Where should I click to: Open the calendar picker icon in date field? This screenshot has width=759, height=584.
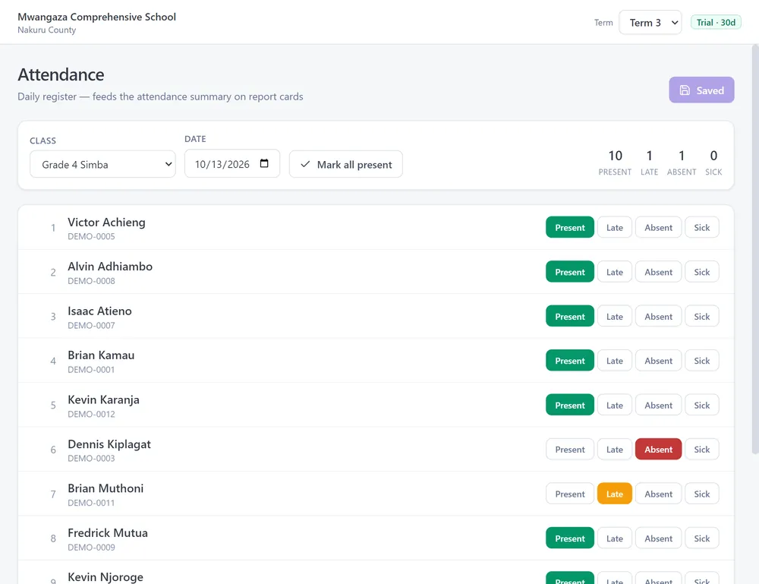tap(264, 163)
